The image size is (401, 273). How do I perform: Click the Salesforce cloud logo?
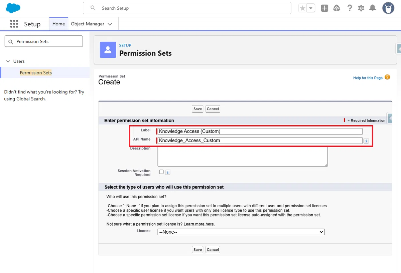(13, 8)
